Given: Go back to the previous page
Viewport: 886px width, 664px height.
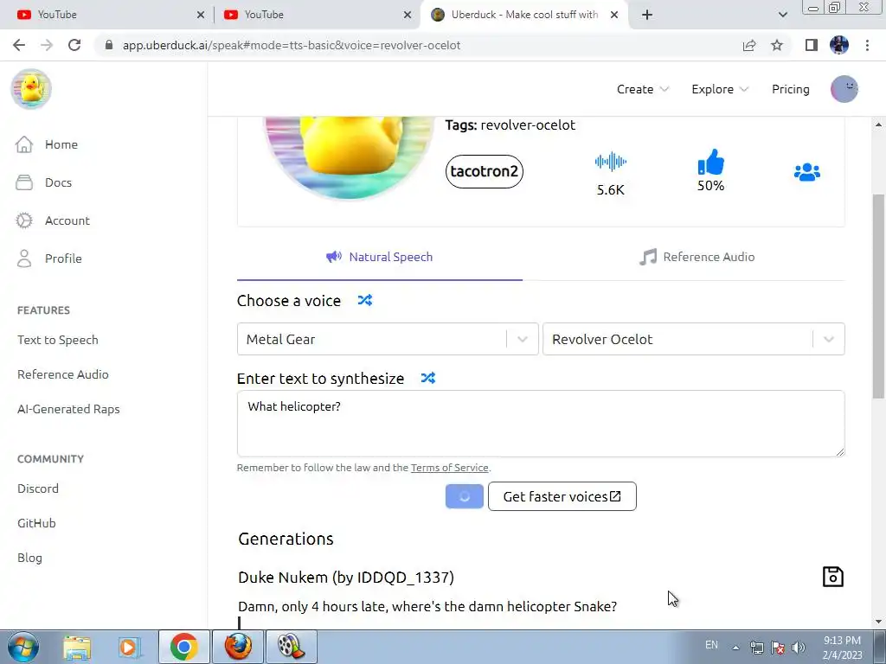Looking at the screenshot, I should click(19, 45).
